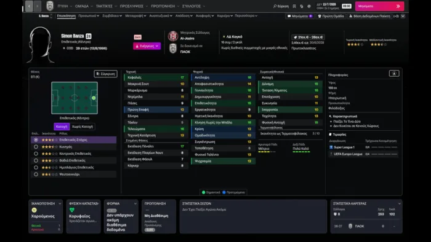This screenshot has width=431, height=242.
Task: Open the ΣΥΛΛΟΓΟΣ dropdown menu
Action: (x=193, y=6)
